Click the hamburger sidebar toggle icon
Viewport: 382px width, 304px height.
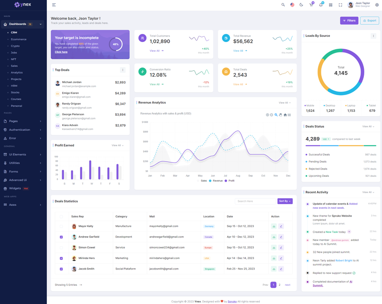(x=54, y=5)
